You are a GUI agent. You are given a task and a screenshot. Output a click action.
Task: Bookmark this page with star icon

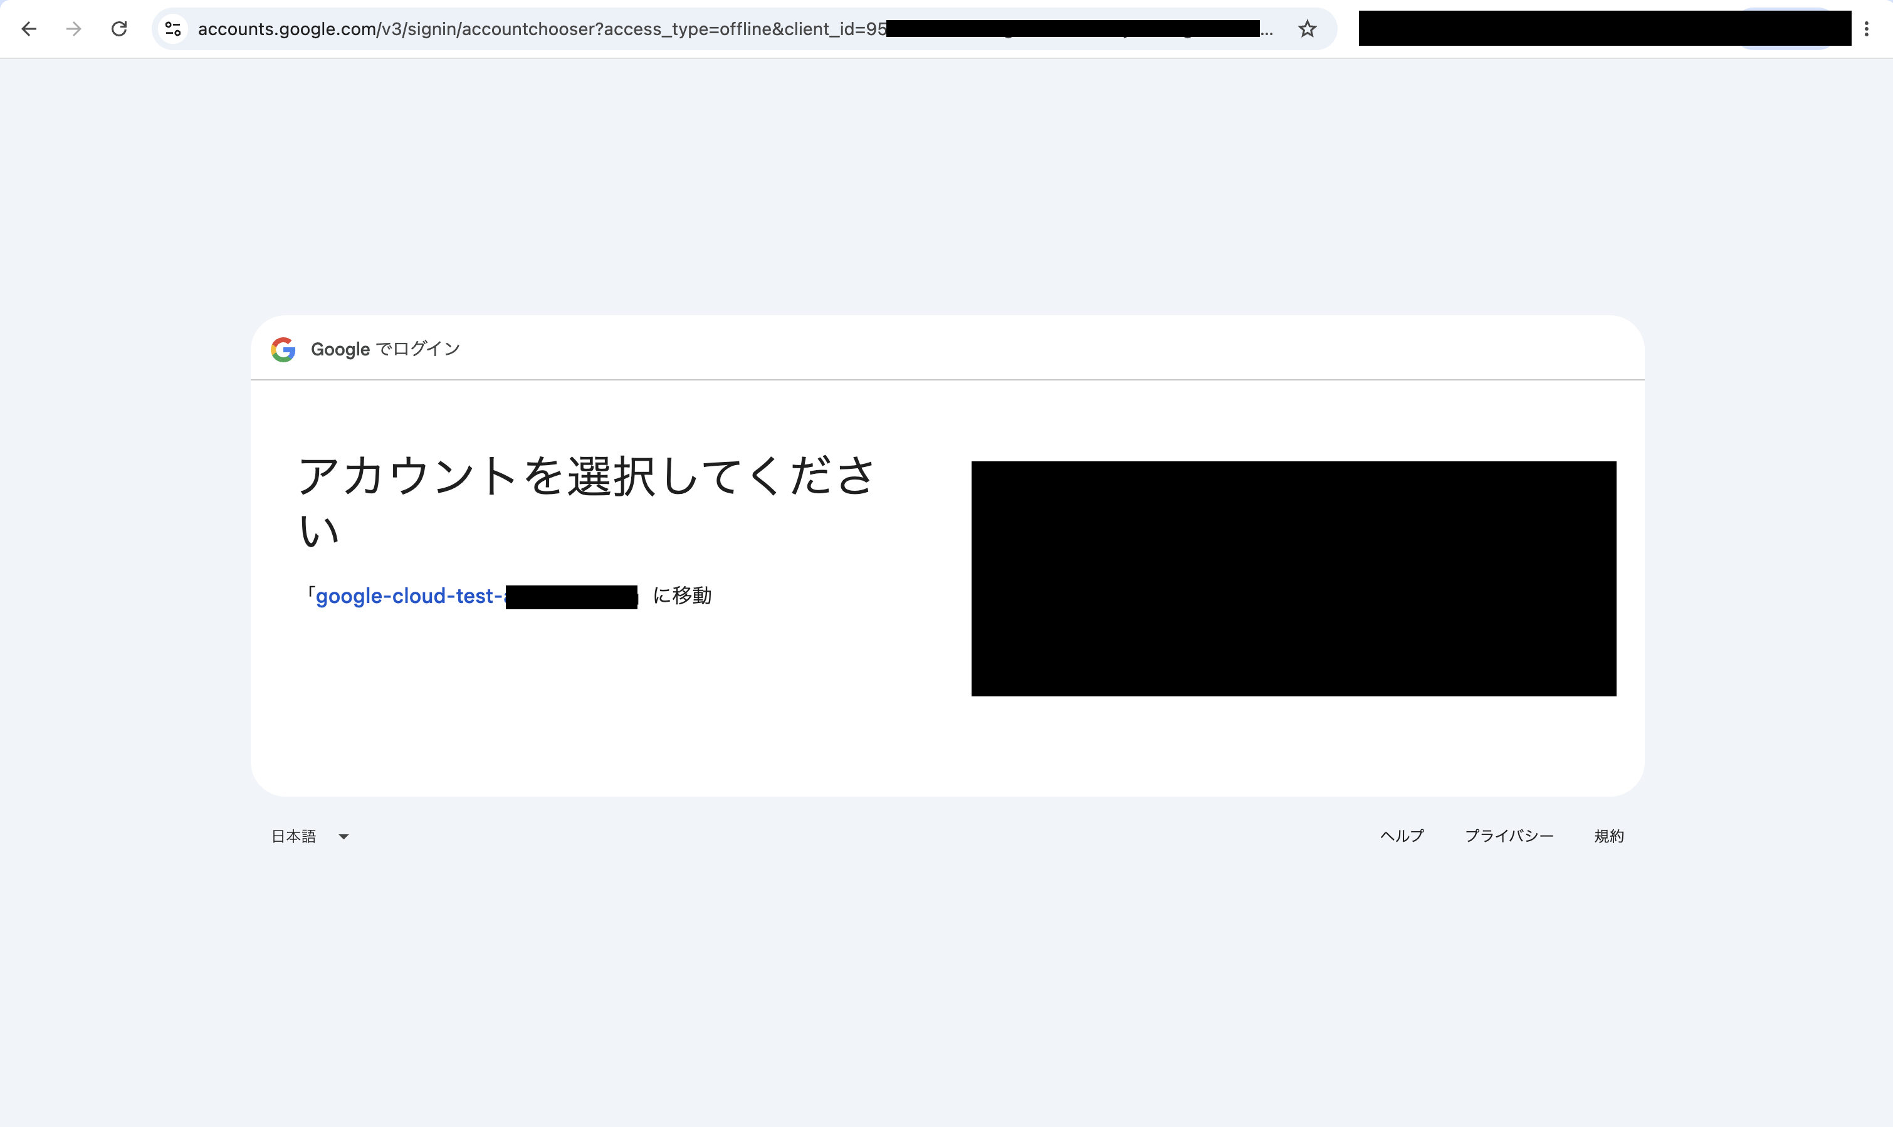(x=1307, y=29)
